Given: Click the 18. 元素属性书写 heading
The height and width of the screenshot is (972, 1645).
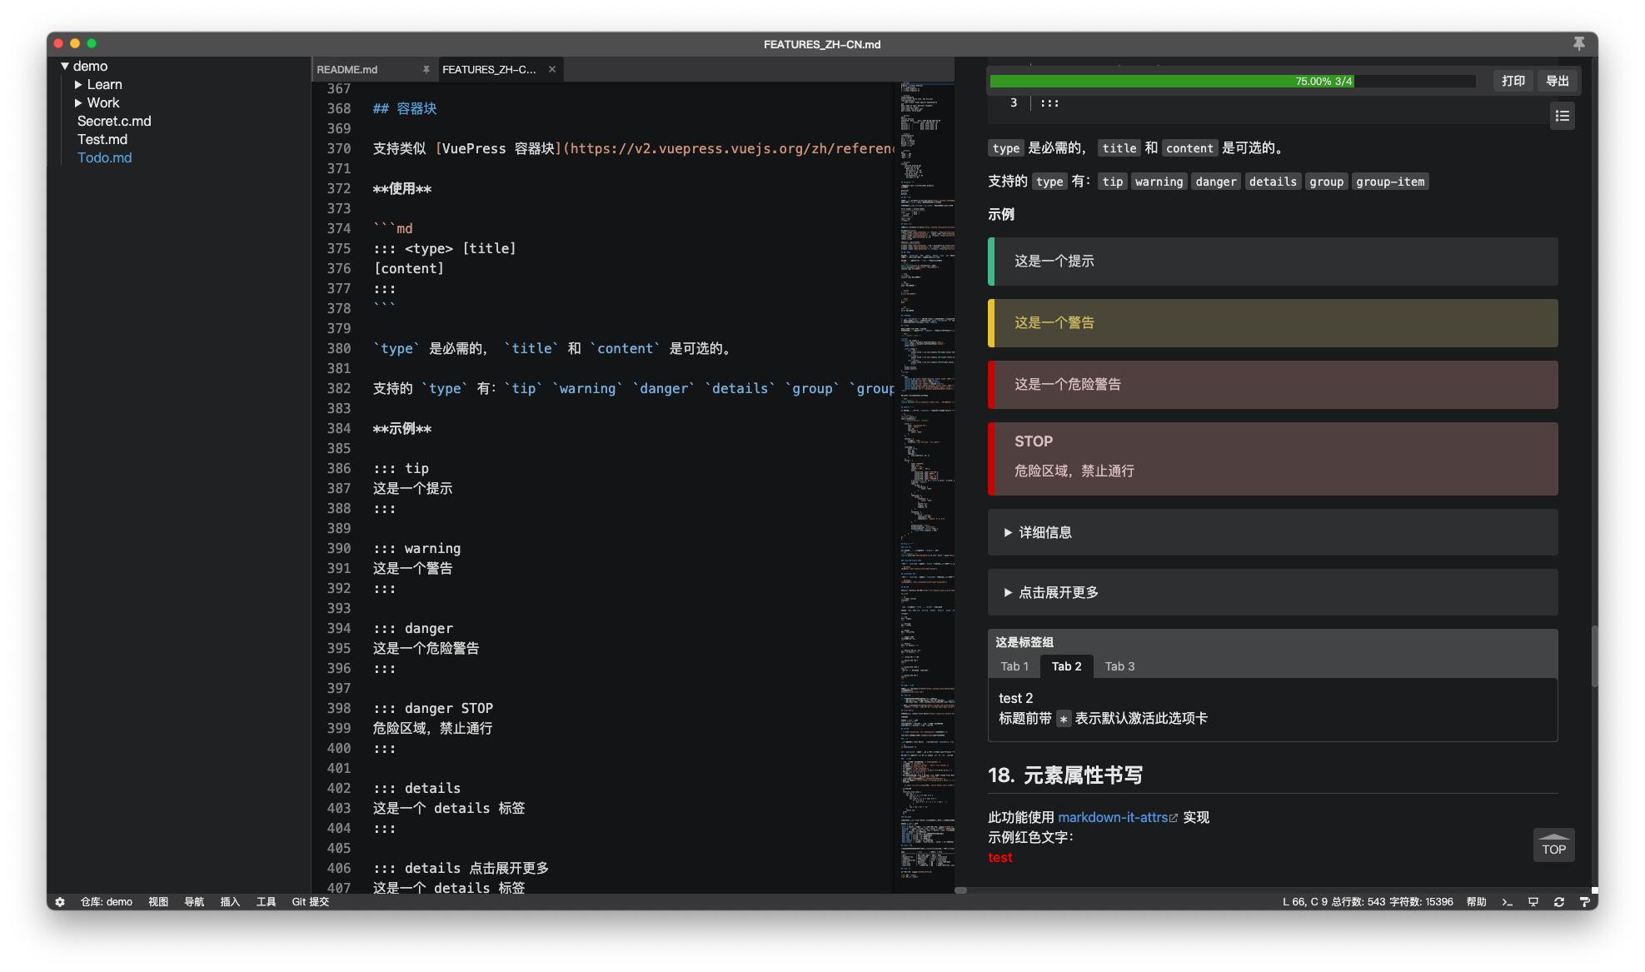Looking at the screenshot, I should (1064, 775).
